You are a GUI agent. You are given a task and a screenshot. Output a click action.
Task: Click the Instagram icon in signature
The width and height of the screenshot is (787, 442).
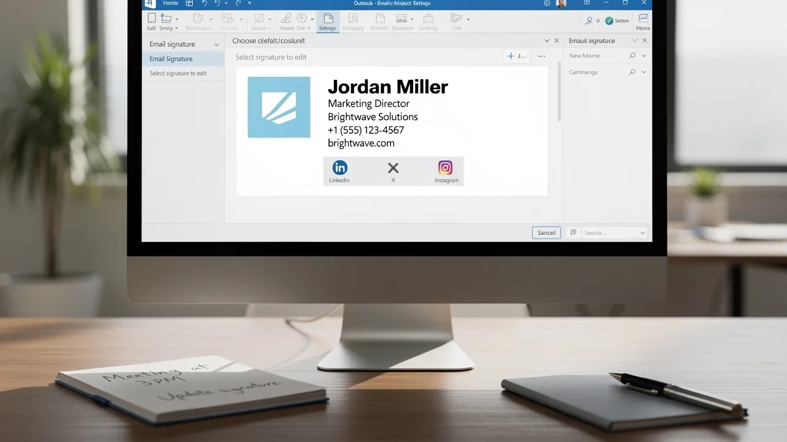pyautogui.click(x=446, y=168)
